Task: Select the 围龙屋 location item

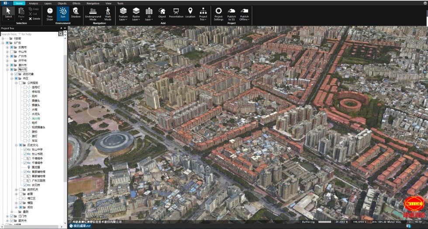Action: [x=36, y=167]
